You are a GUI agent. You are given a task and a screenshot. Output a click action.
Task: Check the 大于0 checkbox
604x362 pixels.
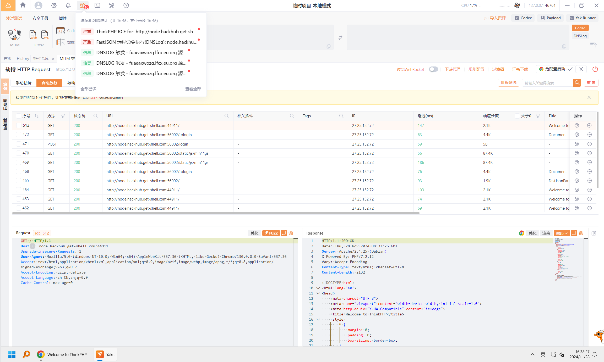(x=517, y=116)
